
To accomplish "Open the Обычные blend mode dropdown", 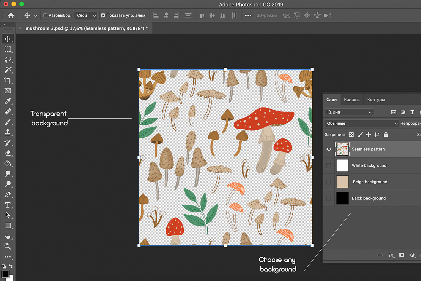I will point(362,123).
